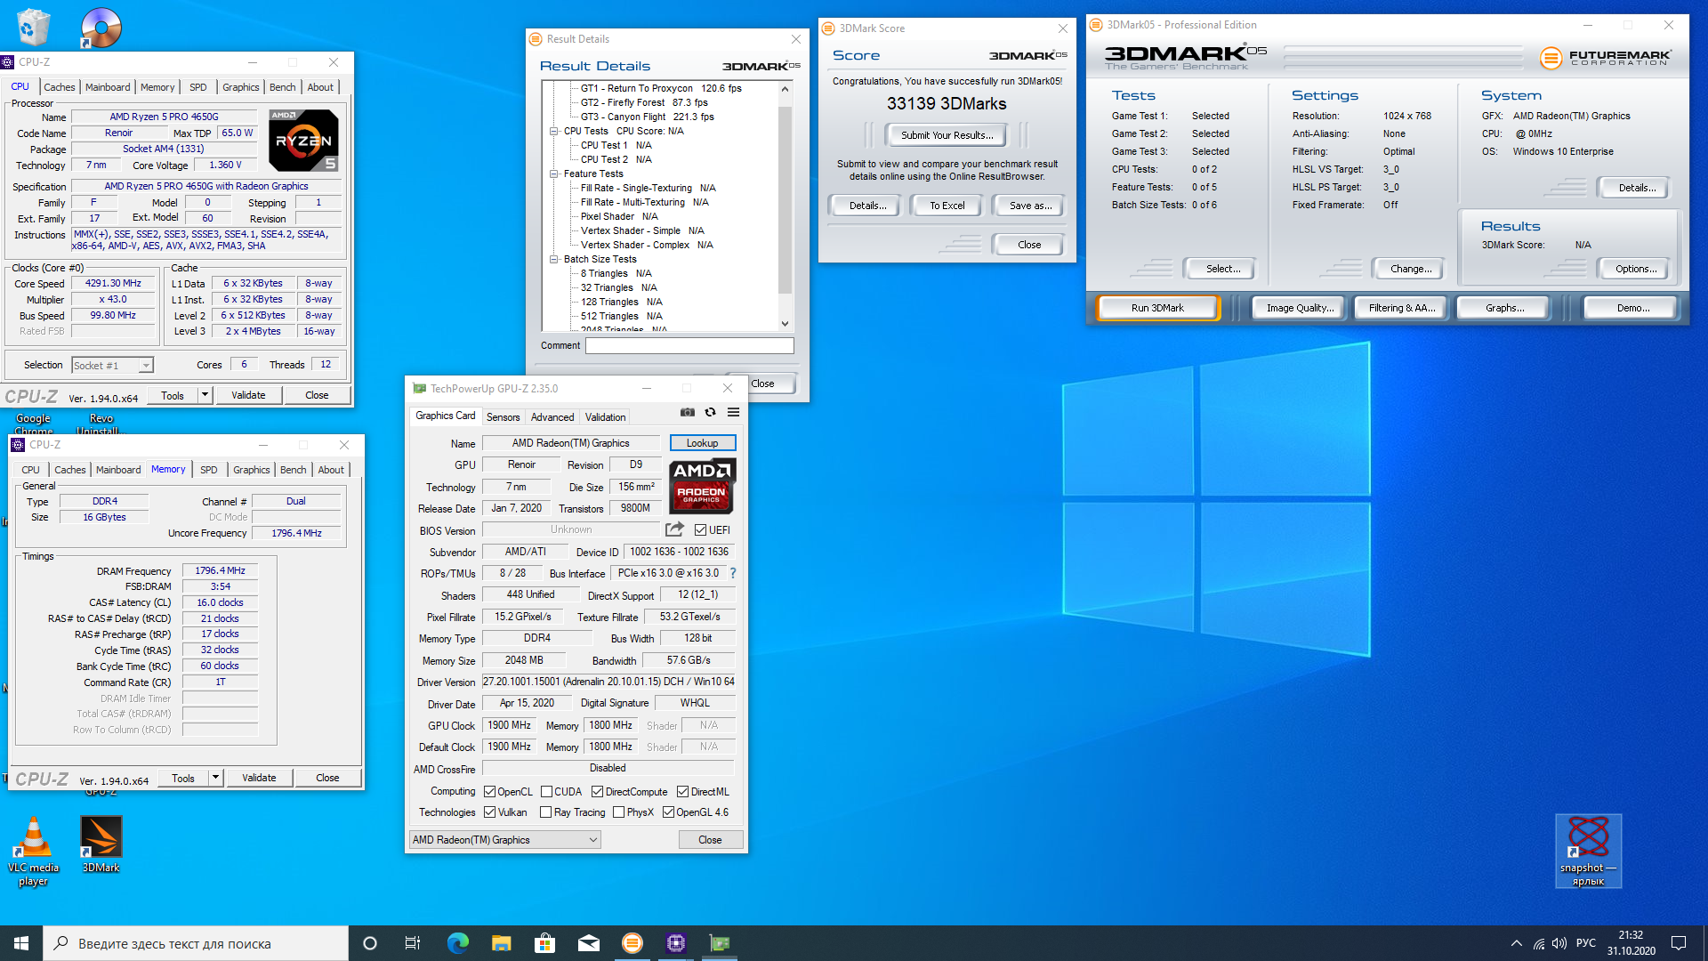Click the taskbar clock and date
Screen dimensions: 1708x961
pos(1631,943)
